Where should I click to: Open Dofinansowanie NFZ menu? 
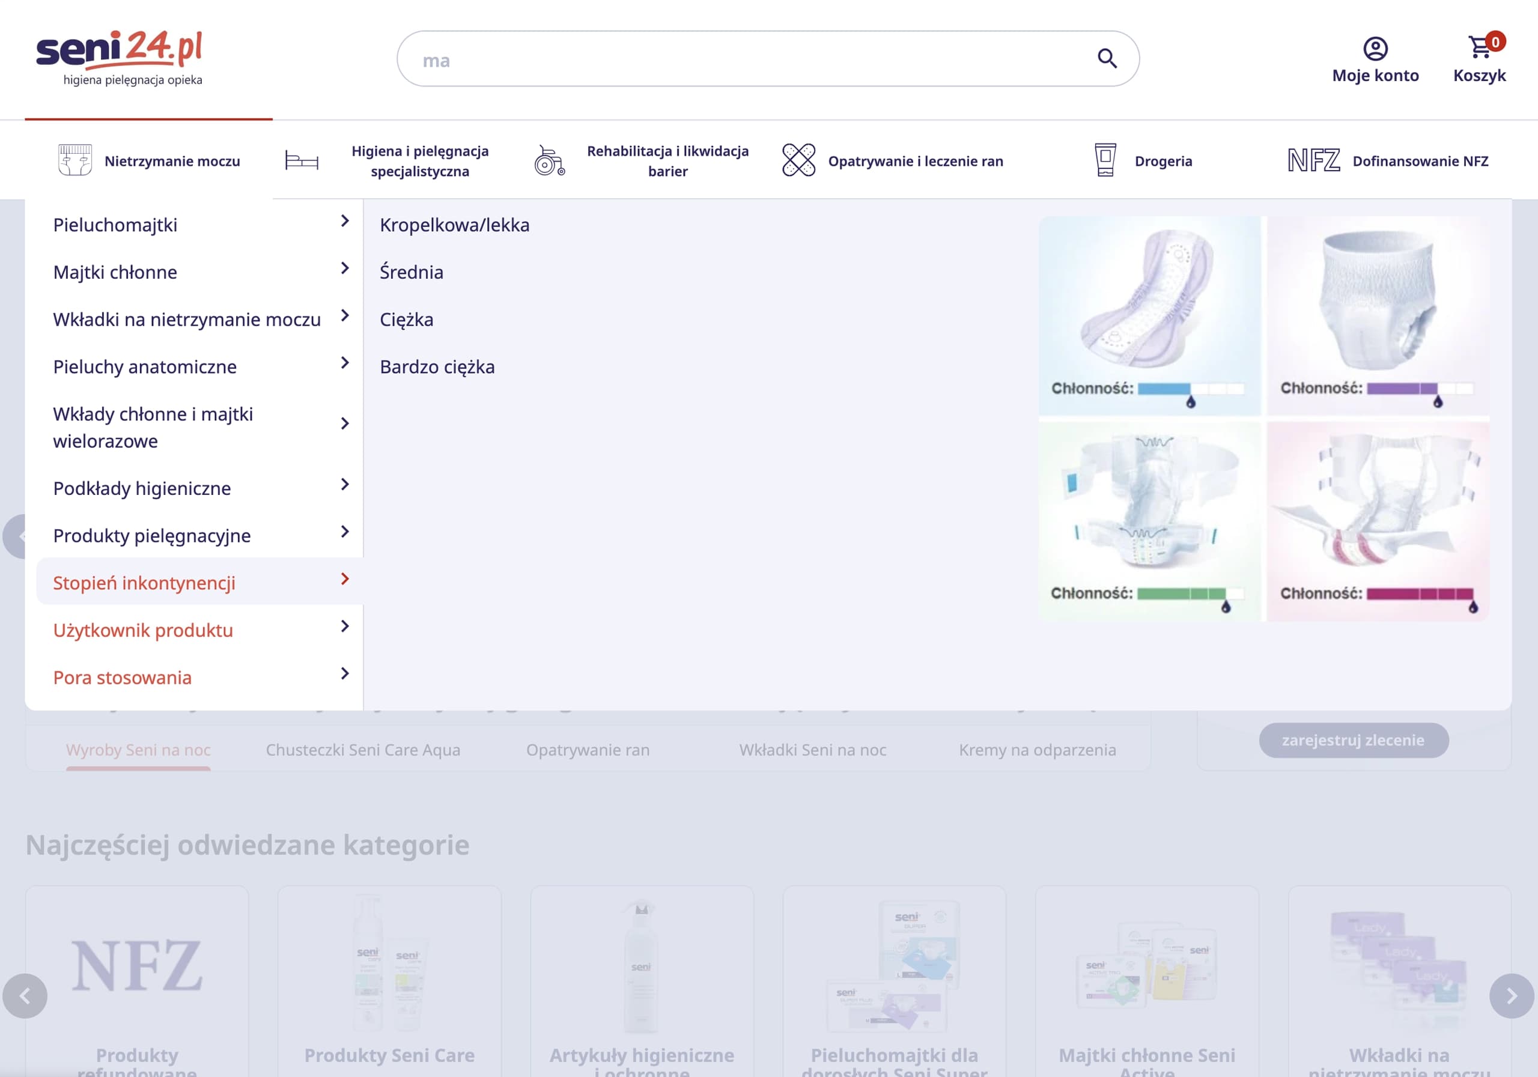tap(1421, 161)
